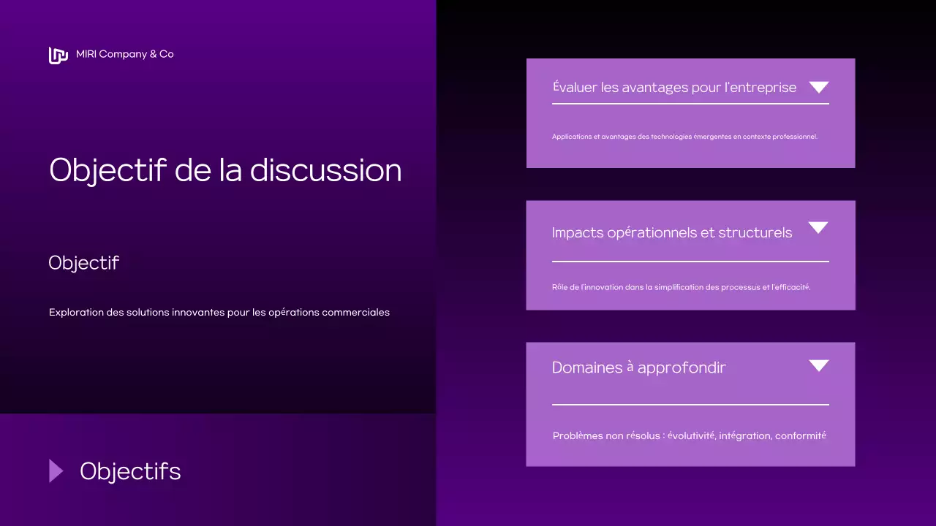
Task: Click the description under Évaluer les avantages
Action: [685, 137]
